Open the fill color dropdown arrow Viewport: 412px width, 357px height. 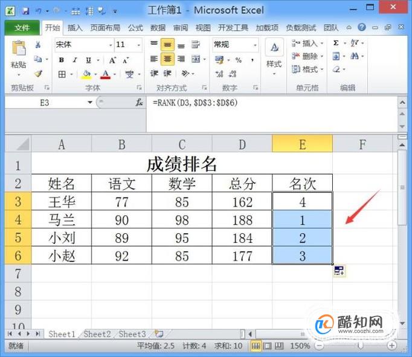click(x=95, y=75)
